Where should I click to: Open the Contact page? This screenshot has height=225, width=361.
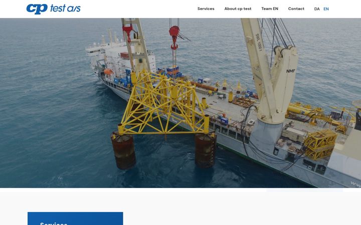pyautogui.click(x=296, y=8)
